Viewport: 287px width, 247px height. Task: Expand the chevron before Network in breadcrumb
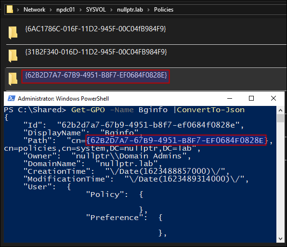18,10
